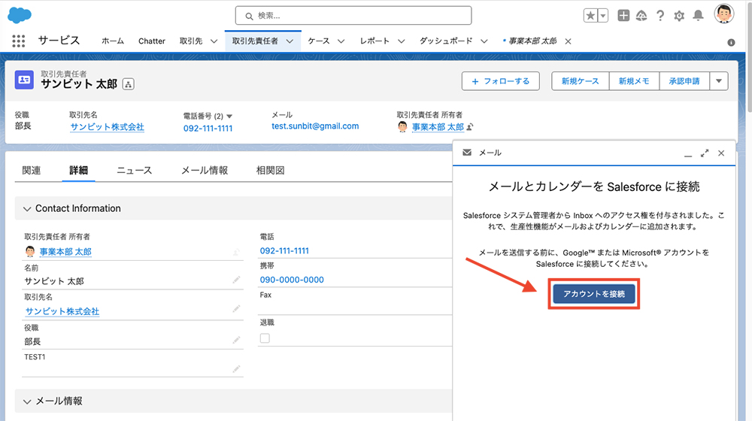Expand the メール panel to full view
Screen dimensions: 752x421
click(705, 153)
